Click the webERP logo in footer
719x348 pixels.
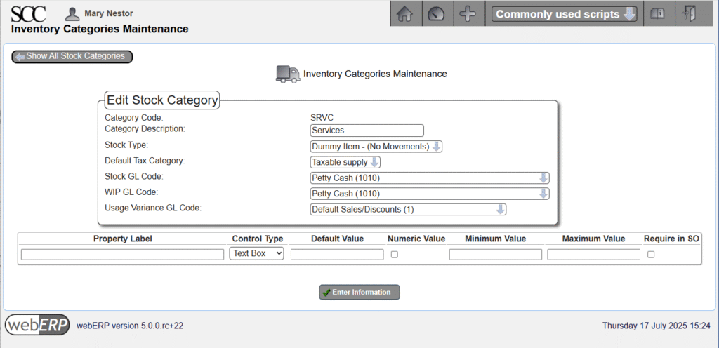pos(37,325)
